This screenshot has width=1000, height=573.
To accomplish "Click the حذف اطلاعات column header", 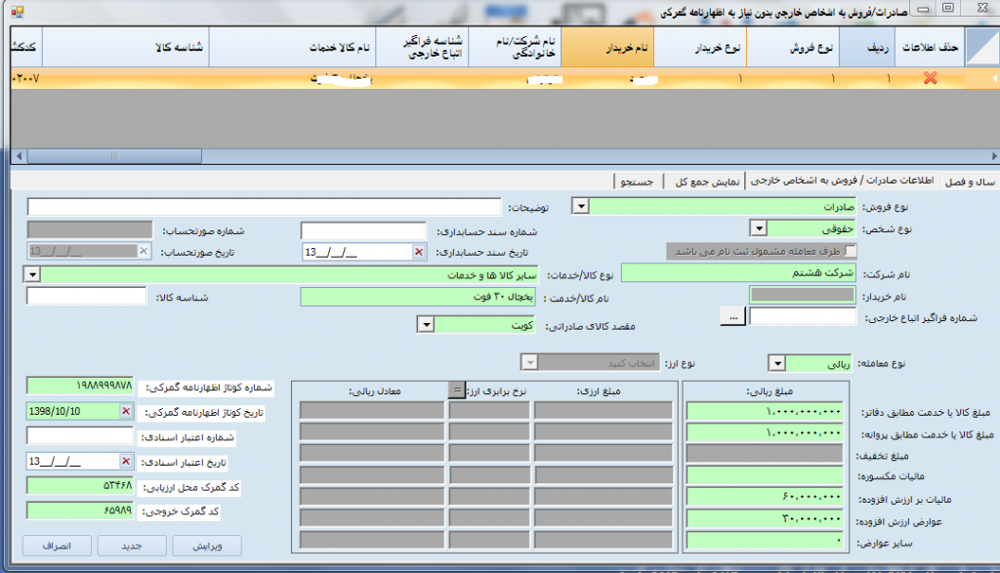I will 930,47.
